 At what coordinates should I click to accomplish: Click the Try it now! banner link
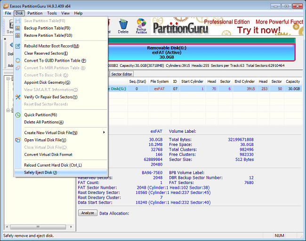(258, 30)
